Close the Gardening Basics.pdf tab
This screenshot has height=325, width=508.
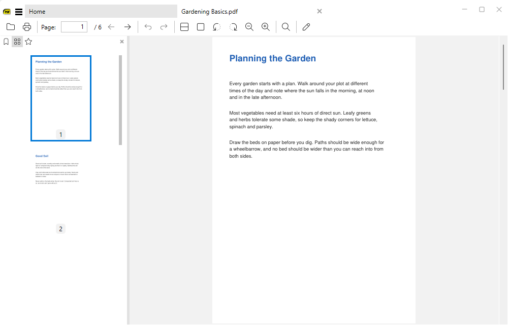pos(320,11)
